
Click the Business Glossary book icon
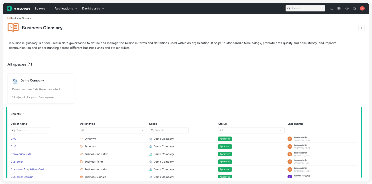[13, 28]
